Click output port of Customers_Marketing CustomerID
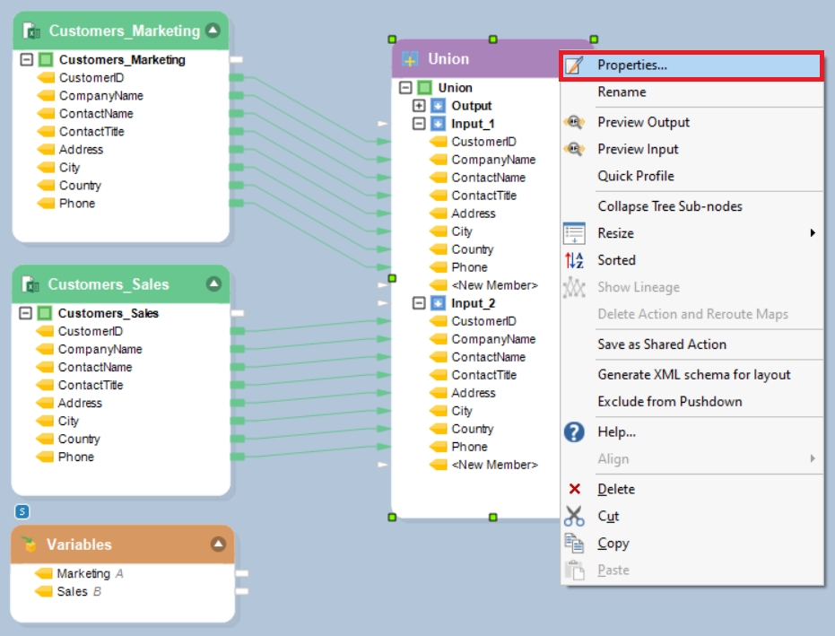The width and height of the screenshot is (835, 636). click(x=237, y=78)
